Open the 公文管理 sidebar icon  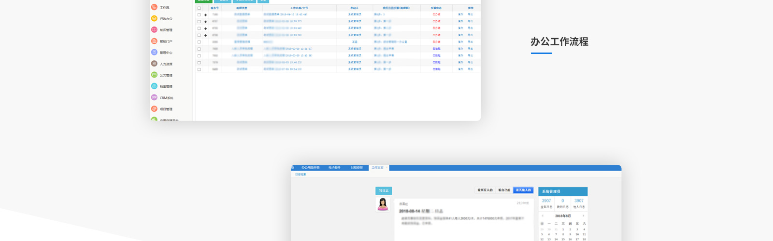coord(154,75)
